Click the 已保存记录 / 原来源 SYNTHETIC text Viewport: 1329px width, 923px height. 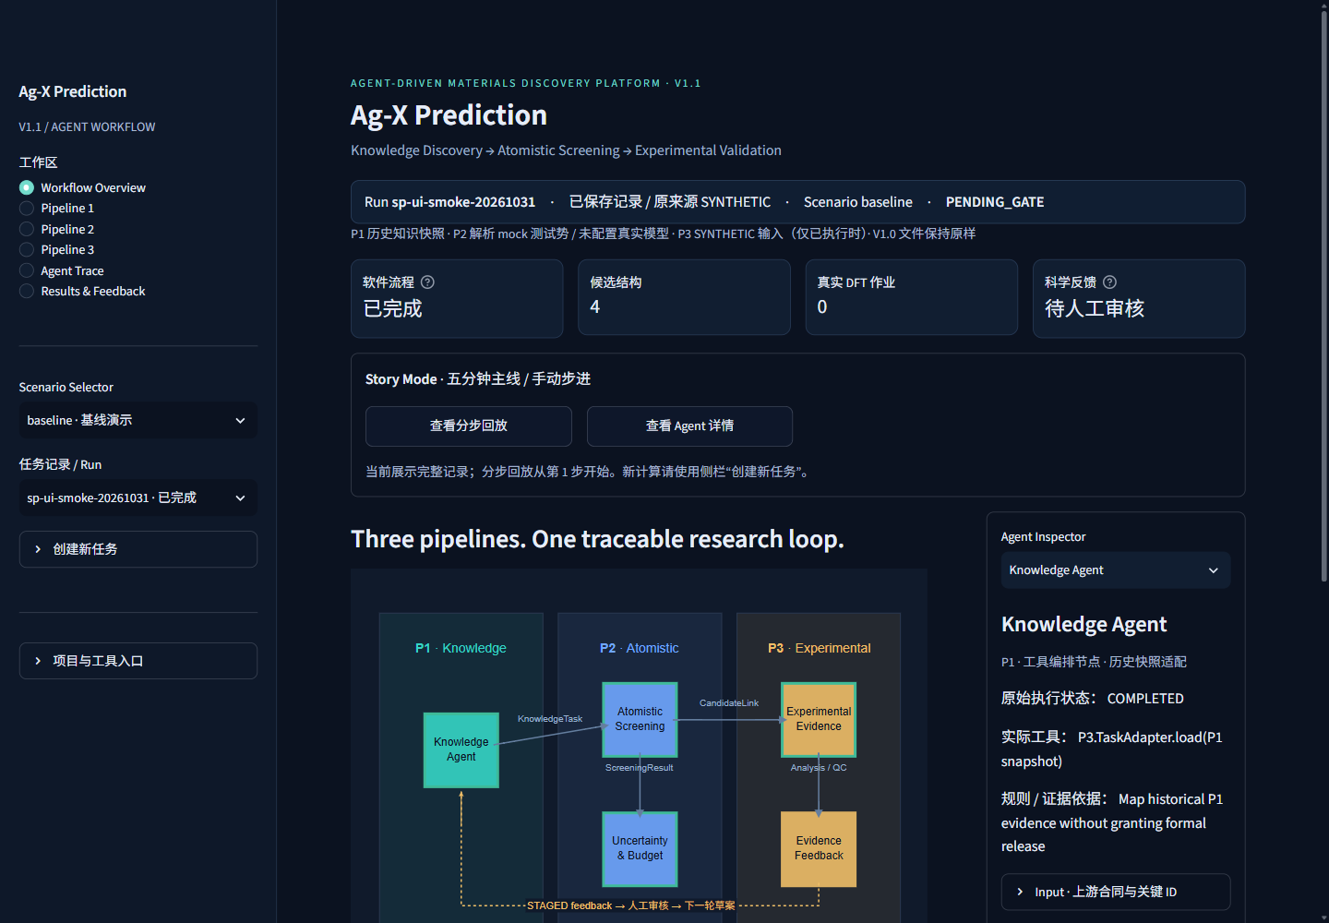tap(670, 202)
